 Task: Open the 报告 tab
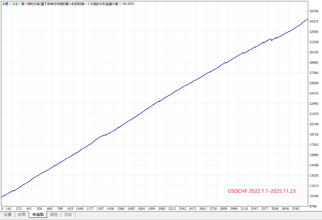(54, 215)
